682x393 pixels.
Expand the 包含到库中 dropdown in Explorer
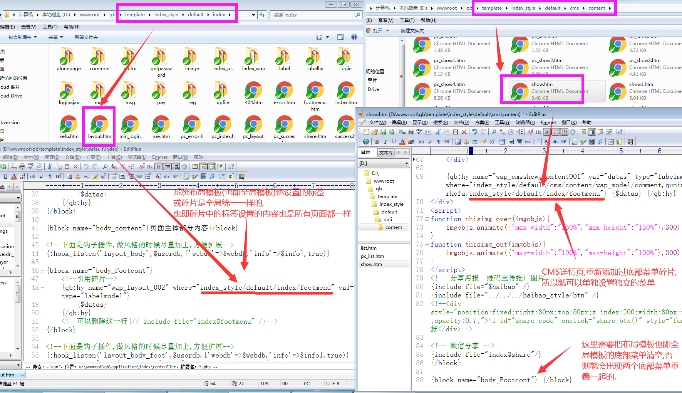point(22,37)
